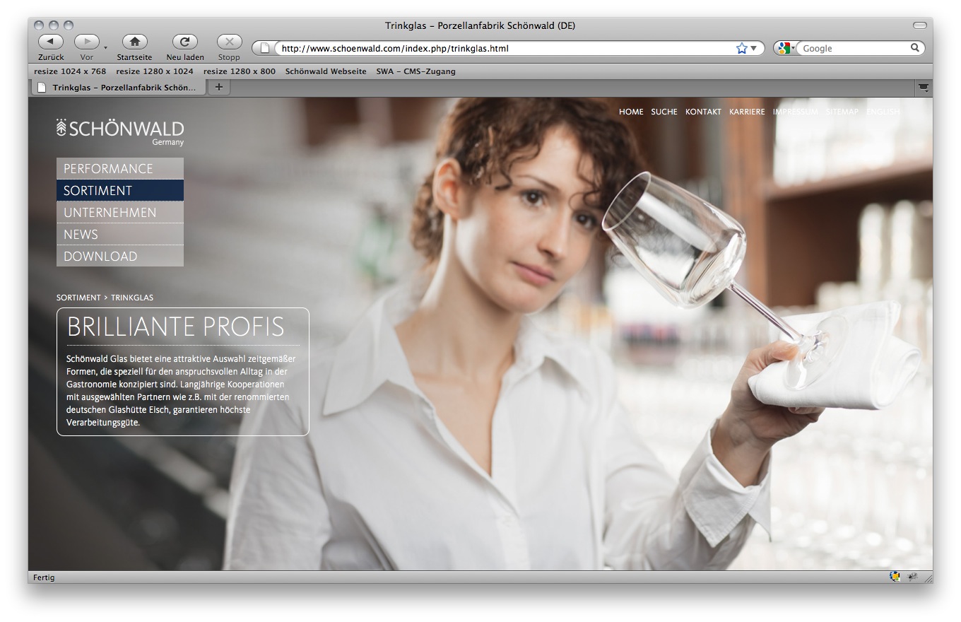This screenshot has width=961, height=622.
Task: Show the list of all tabs
Action: 923,88
